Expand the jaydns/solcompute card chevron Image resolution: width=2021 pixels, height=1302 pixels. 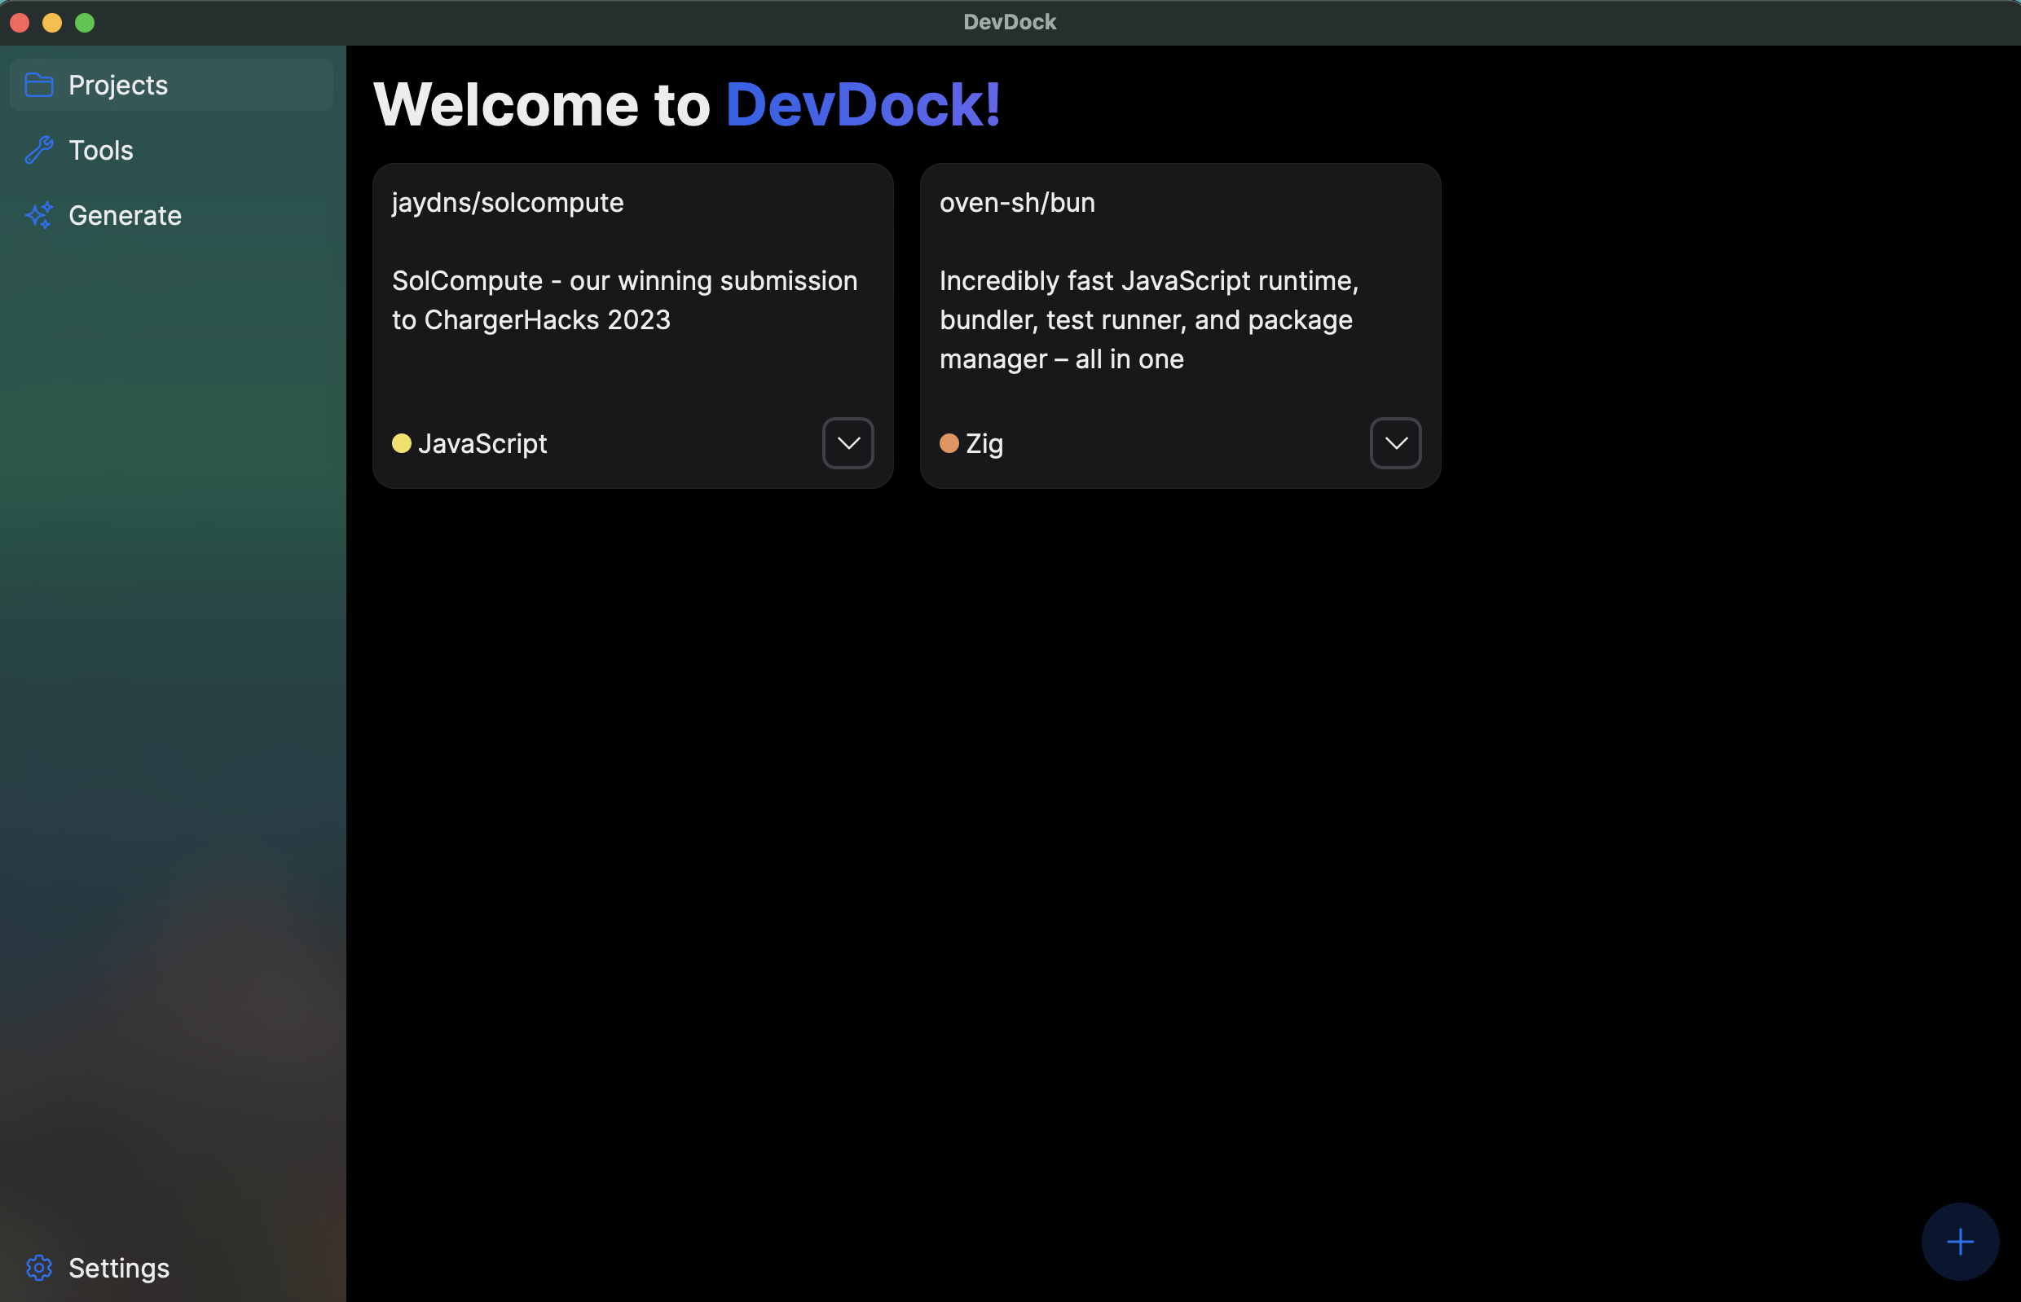click(848, 444)
